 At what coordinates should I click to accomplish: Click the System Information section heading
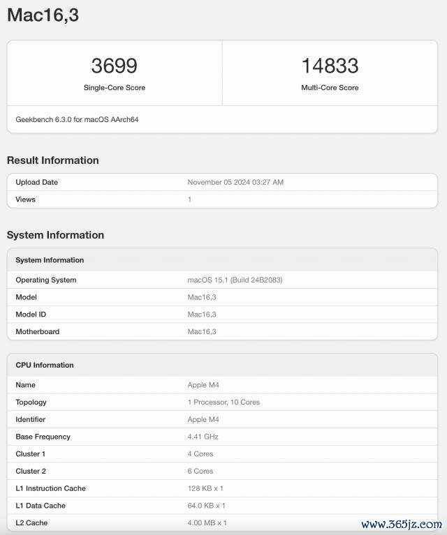[55, 235]
